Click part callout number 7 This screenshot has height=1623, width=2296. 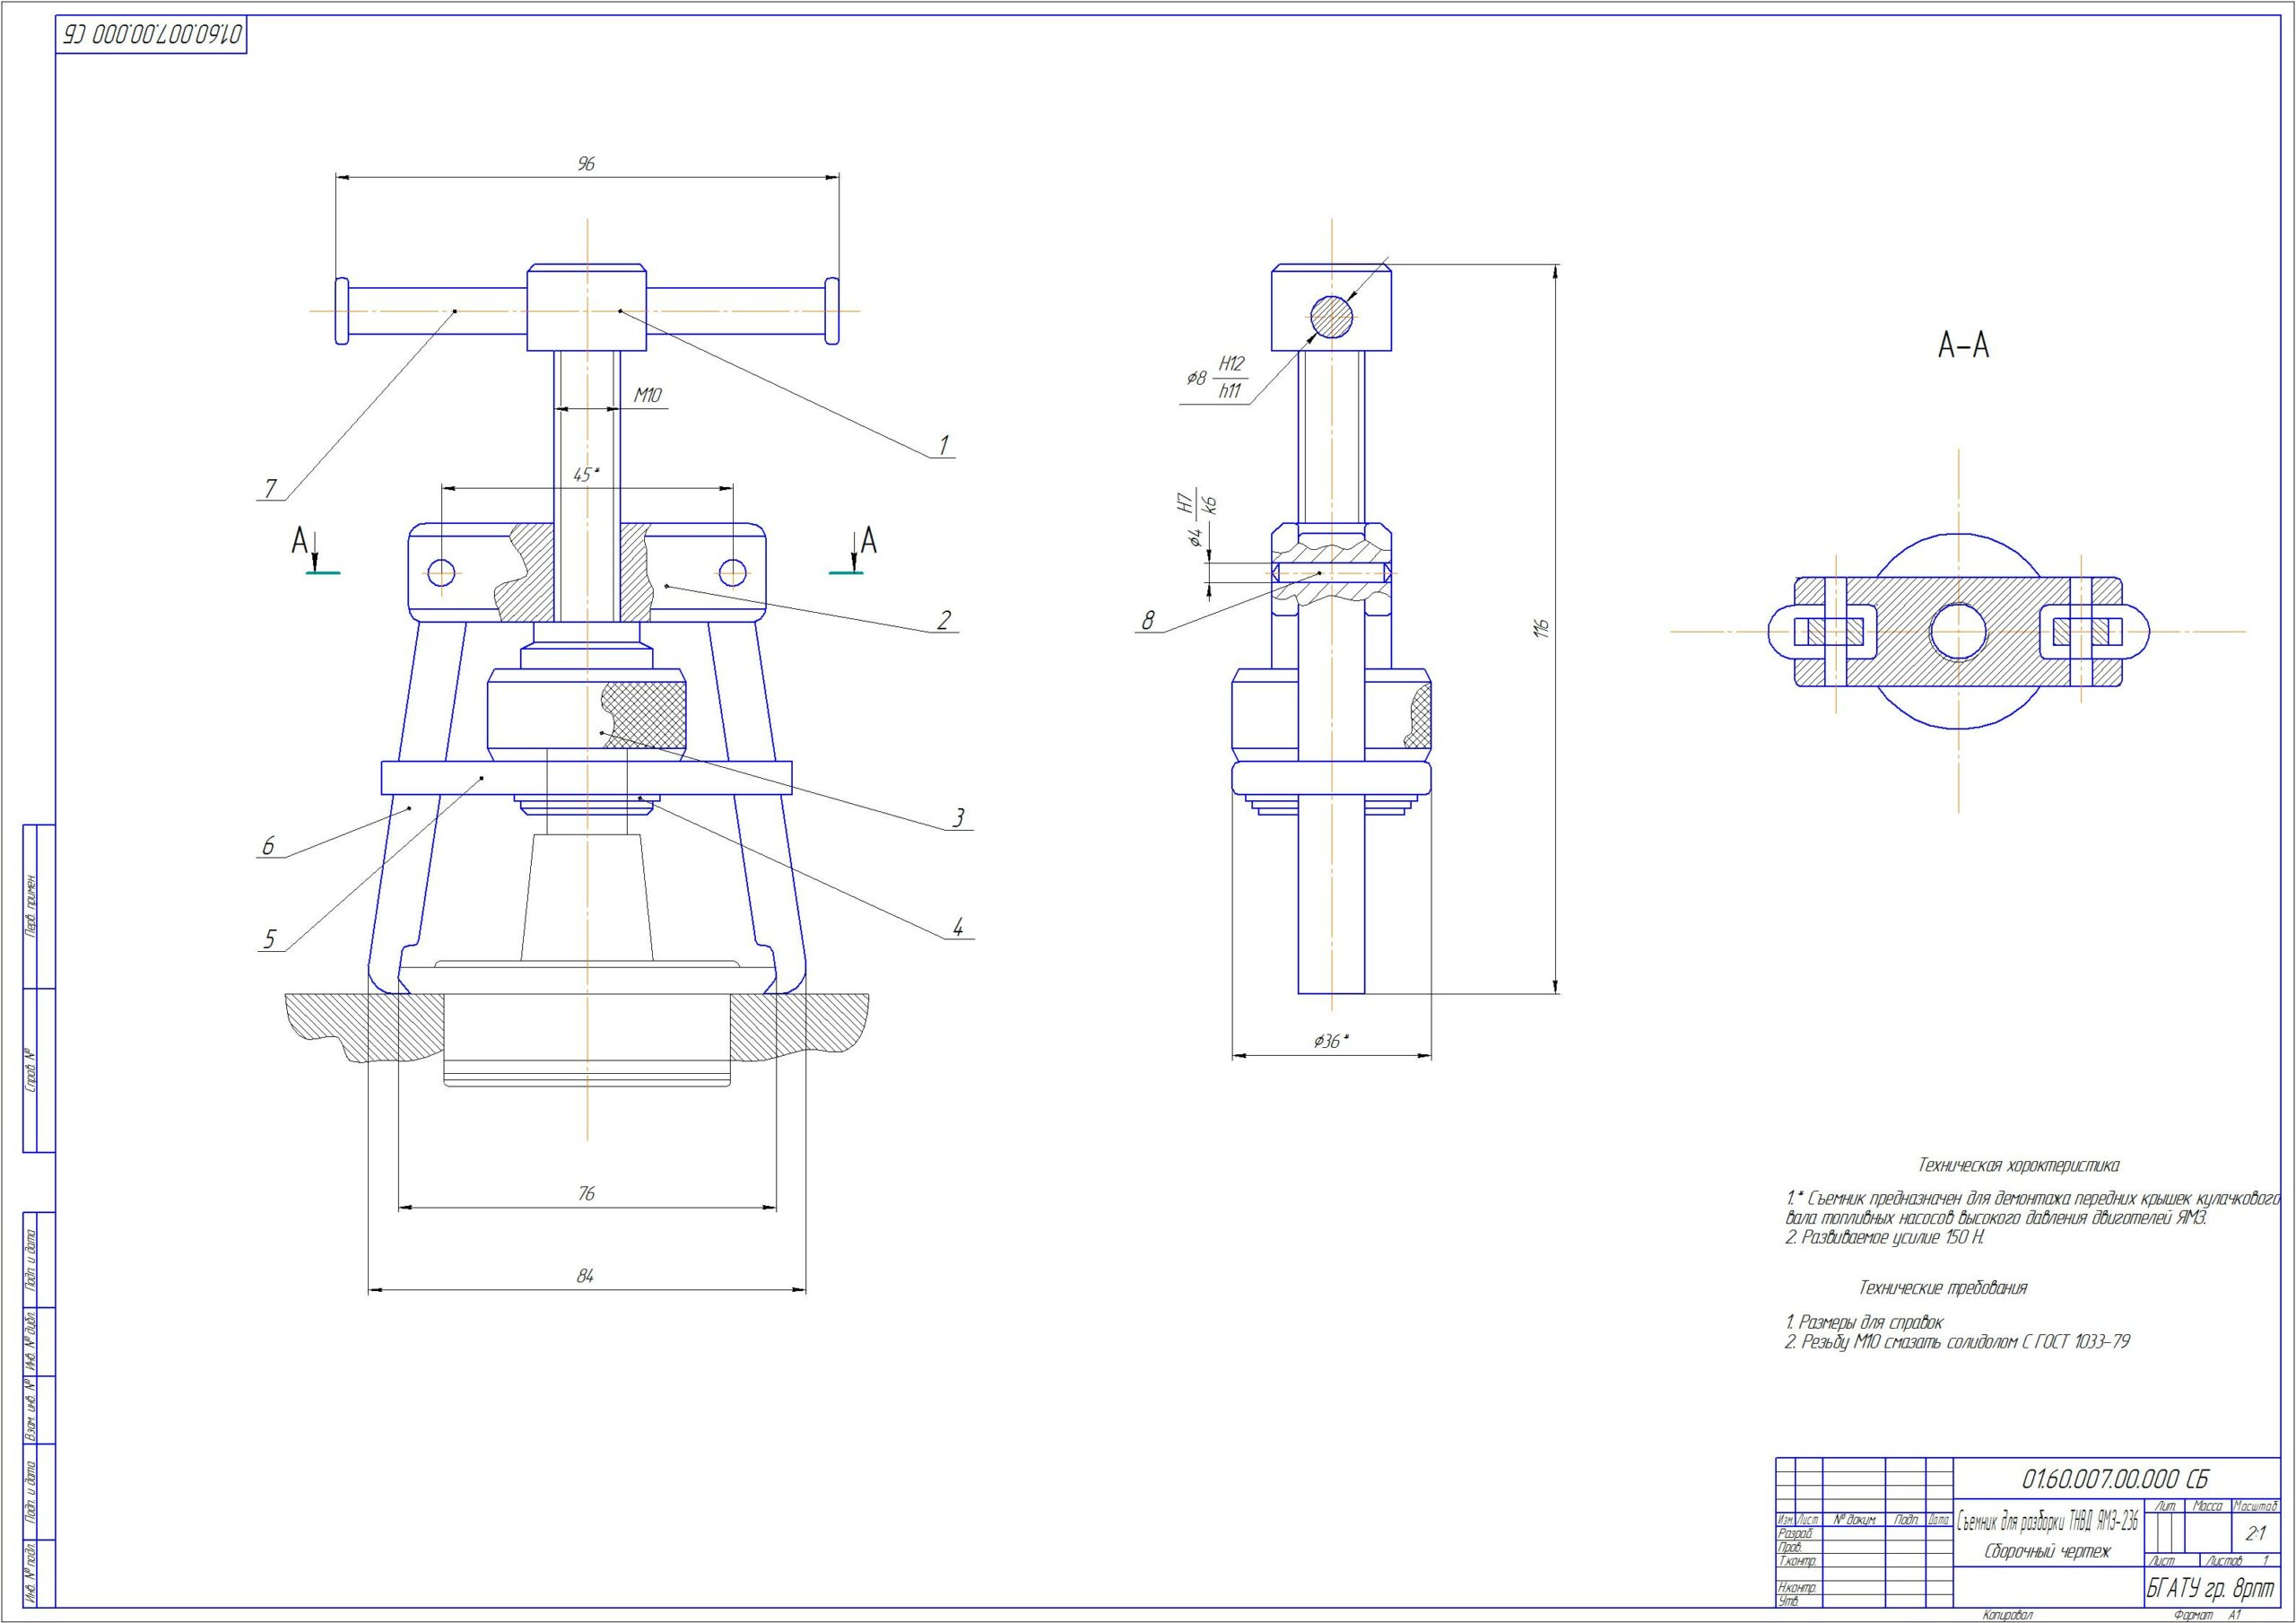(x=270, y=488)
